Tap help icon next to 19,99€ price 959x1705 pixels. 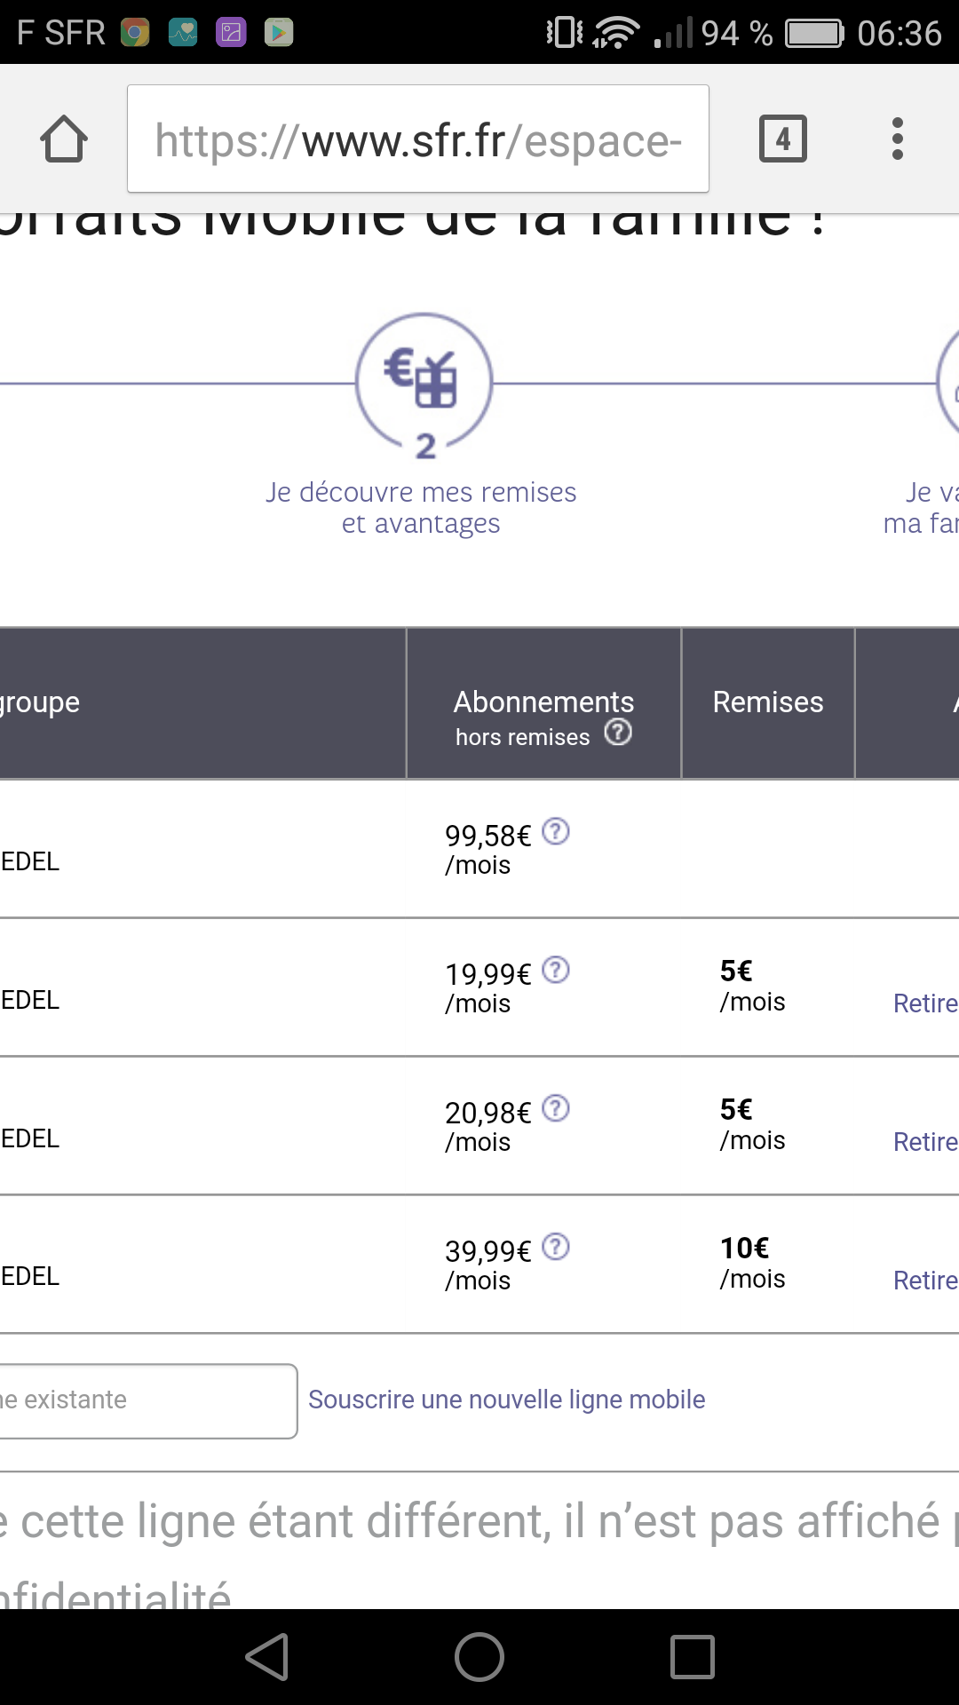556,971
